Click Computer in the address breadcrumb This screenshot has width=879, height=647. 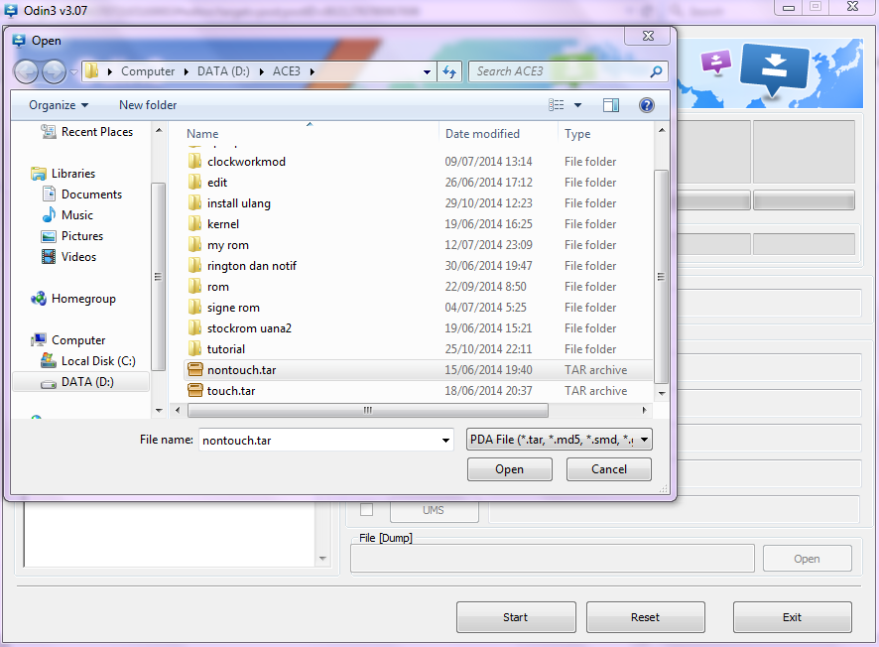click(148, 71)
